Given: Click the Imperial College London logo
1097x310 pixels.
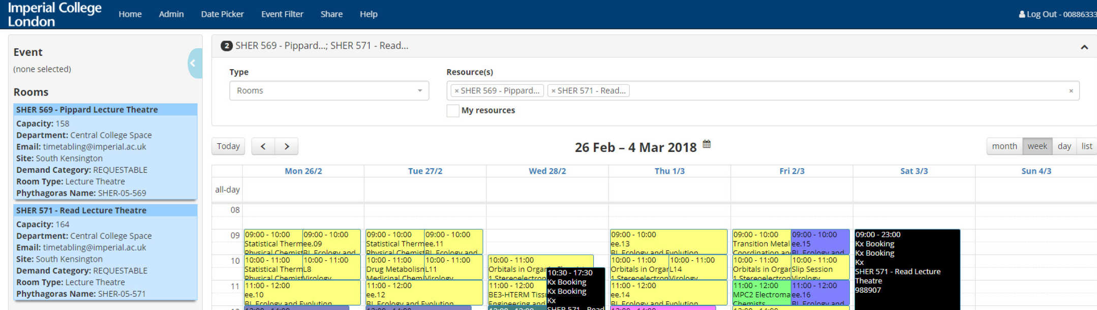Looking at the screenshot, I should coord(54,14).
